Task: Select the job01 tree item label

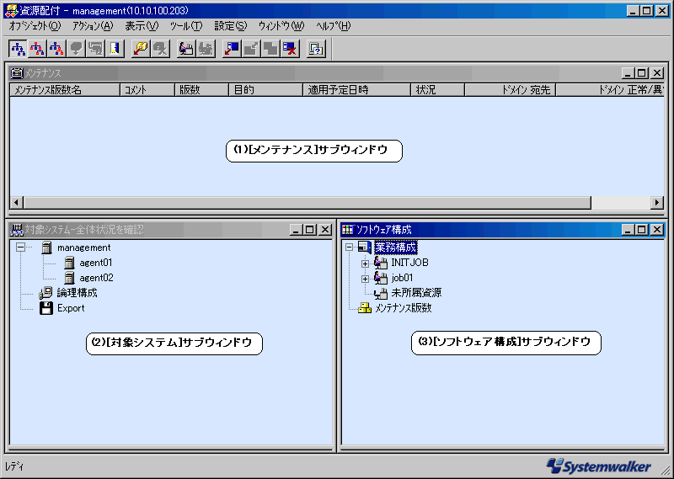Action: 402,278
